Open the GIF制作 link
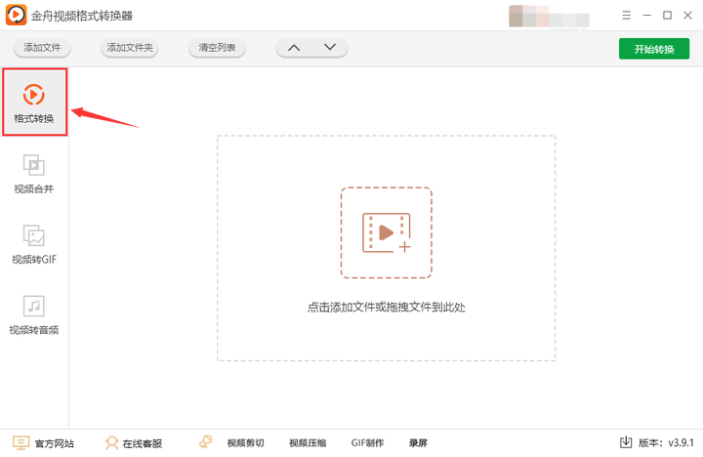This screenshot has height=457, width=703. coord(367,443)
